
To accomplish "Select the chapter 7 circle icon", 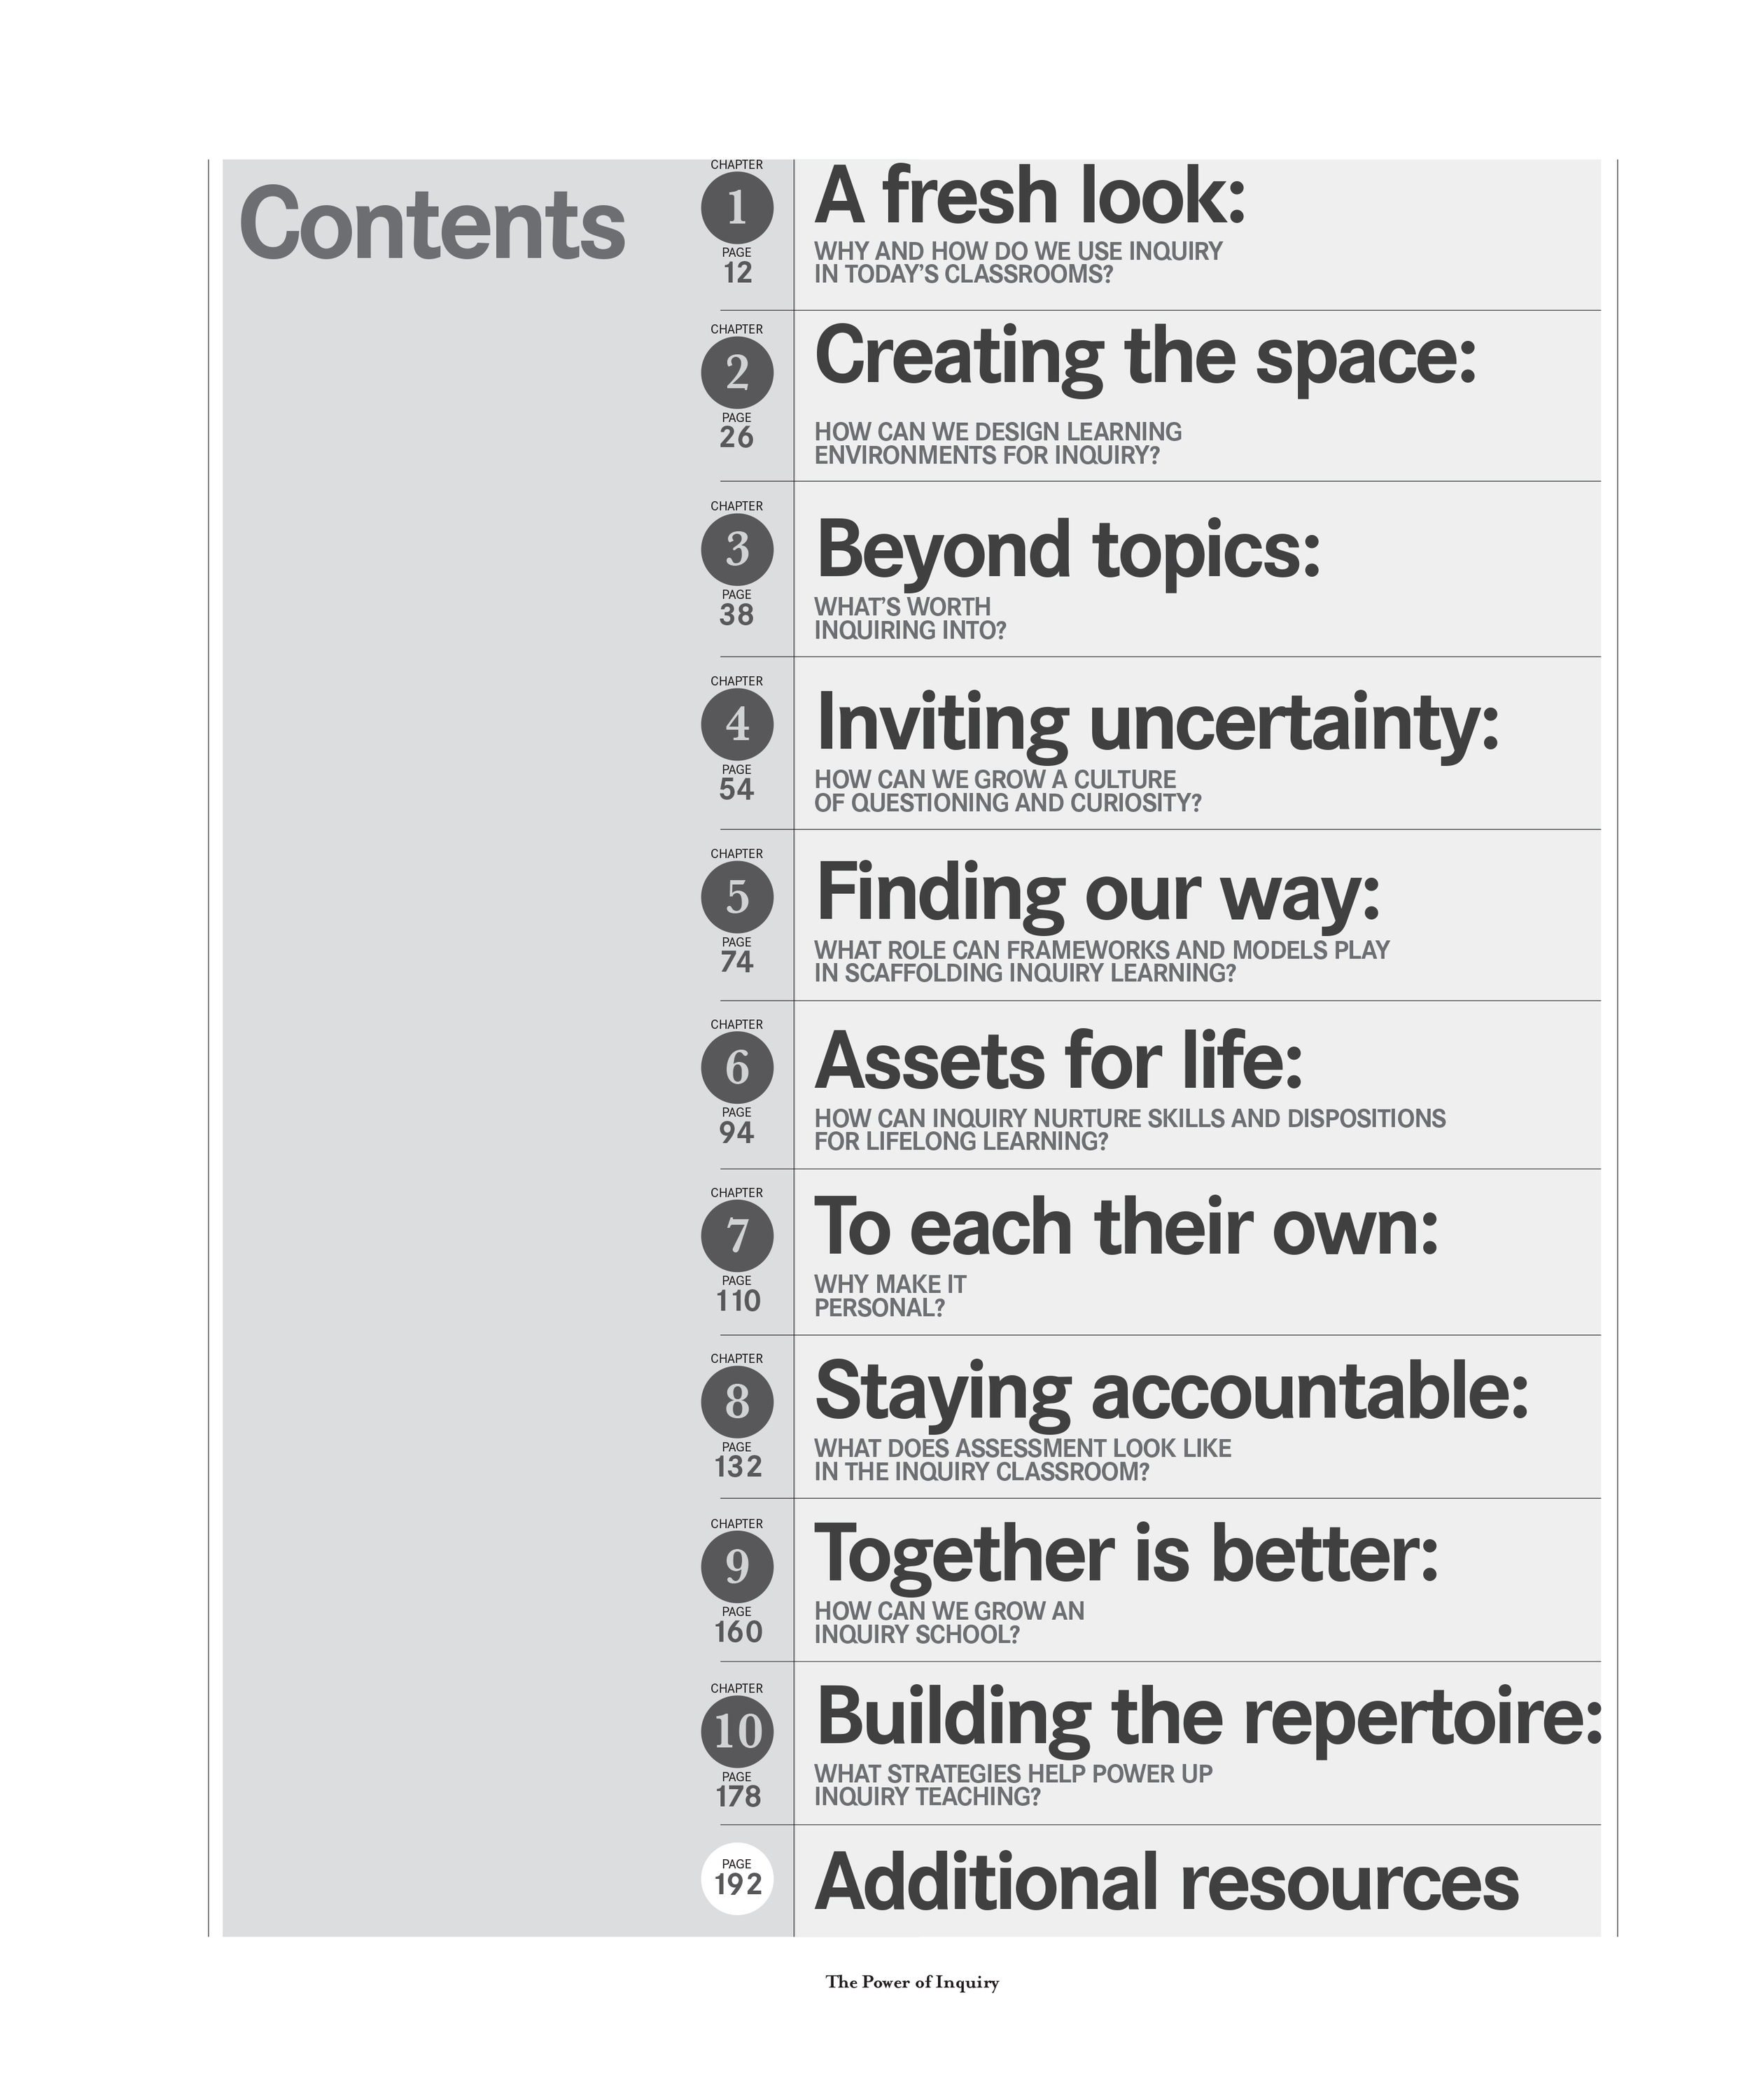I will [x=737, y=1235].
